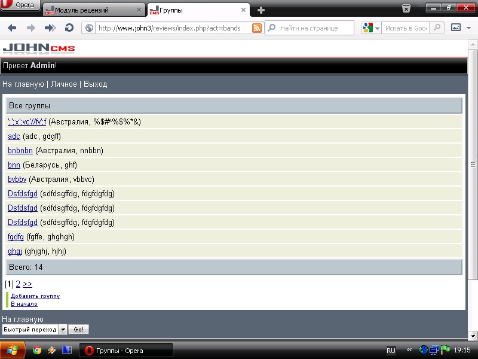Click the >> next page link
The height and width of the screenshot is (359, 478).
pos(27,284)
